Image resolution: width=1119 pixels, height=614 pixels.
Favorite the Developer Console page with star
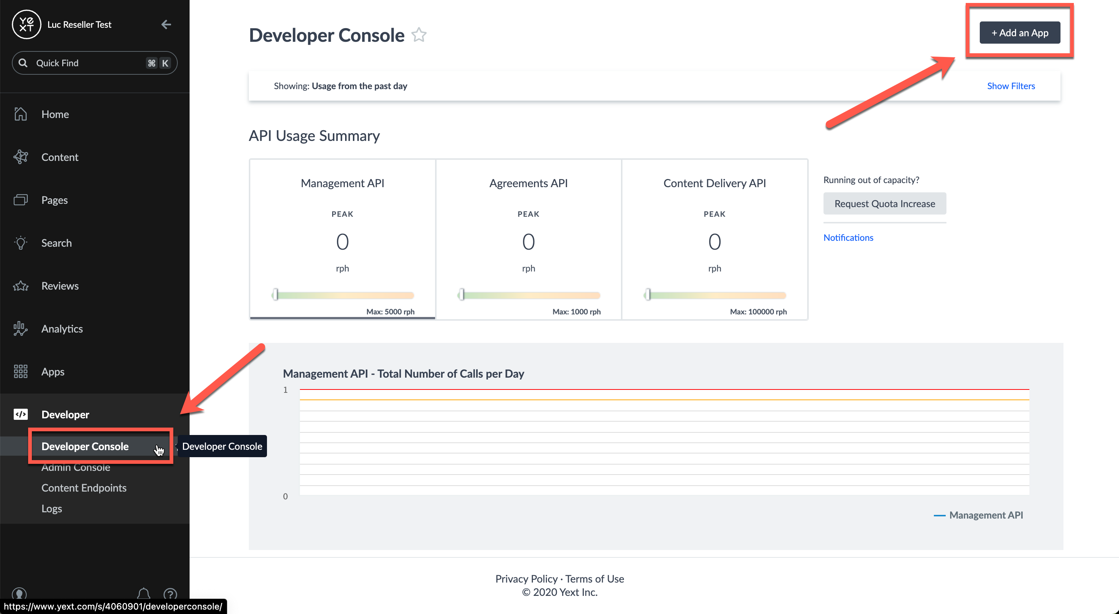419,35
